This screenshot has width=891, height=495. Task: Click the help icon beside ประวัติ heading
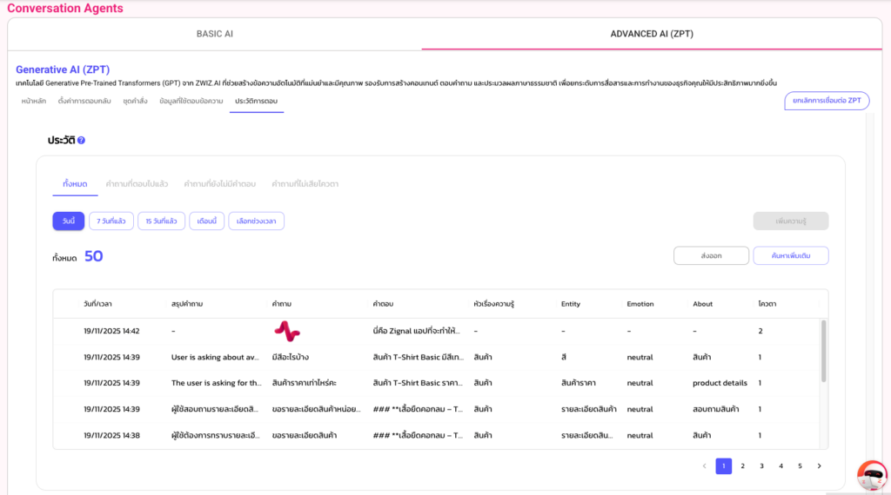[x=81, y=140]
